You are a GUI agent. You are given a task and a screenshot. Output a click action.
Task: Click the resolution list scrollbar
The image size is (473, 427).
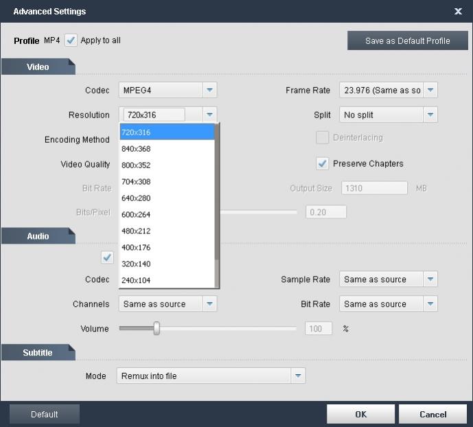216,205
